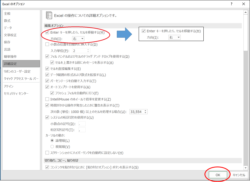Click the options list icon beside header

pyautogui.click(x=49, y=15)
